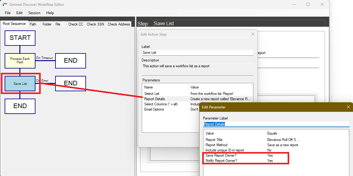The height and width of the screenshot is (176, 353).
Task: Switch to the Check CC tab
Action: coord(76,24)
